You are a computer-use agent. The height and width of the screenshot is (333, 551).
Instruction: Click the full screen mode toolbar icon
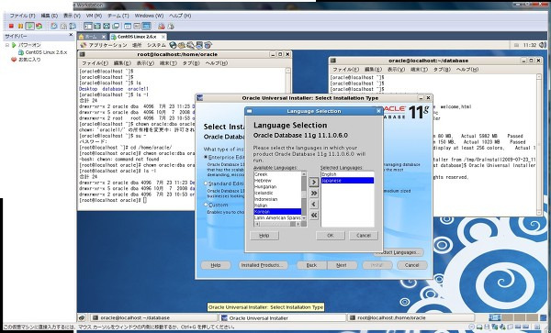pos(97,26)
